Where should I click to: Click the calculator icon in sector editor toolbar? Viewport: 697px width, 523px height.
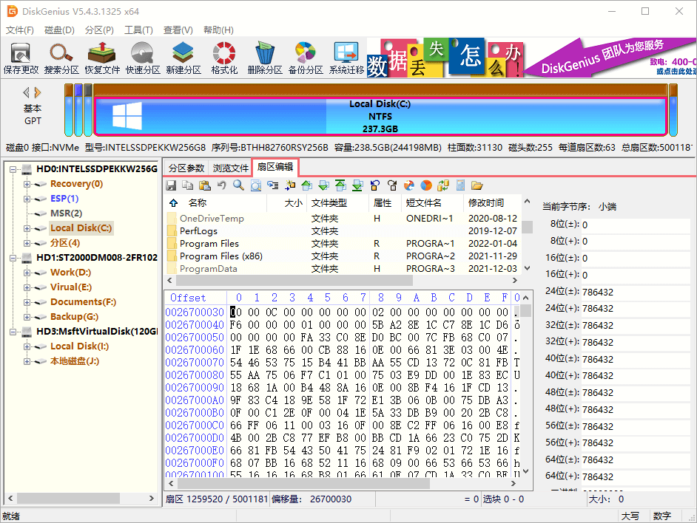(x=460, y=185)
